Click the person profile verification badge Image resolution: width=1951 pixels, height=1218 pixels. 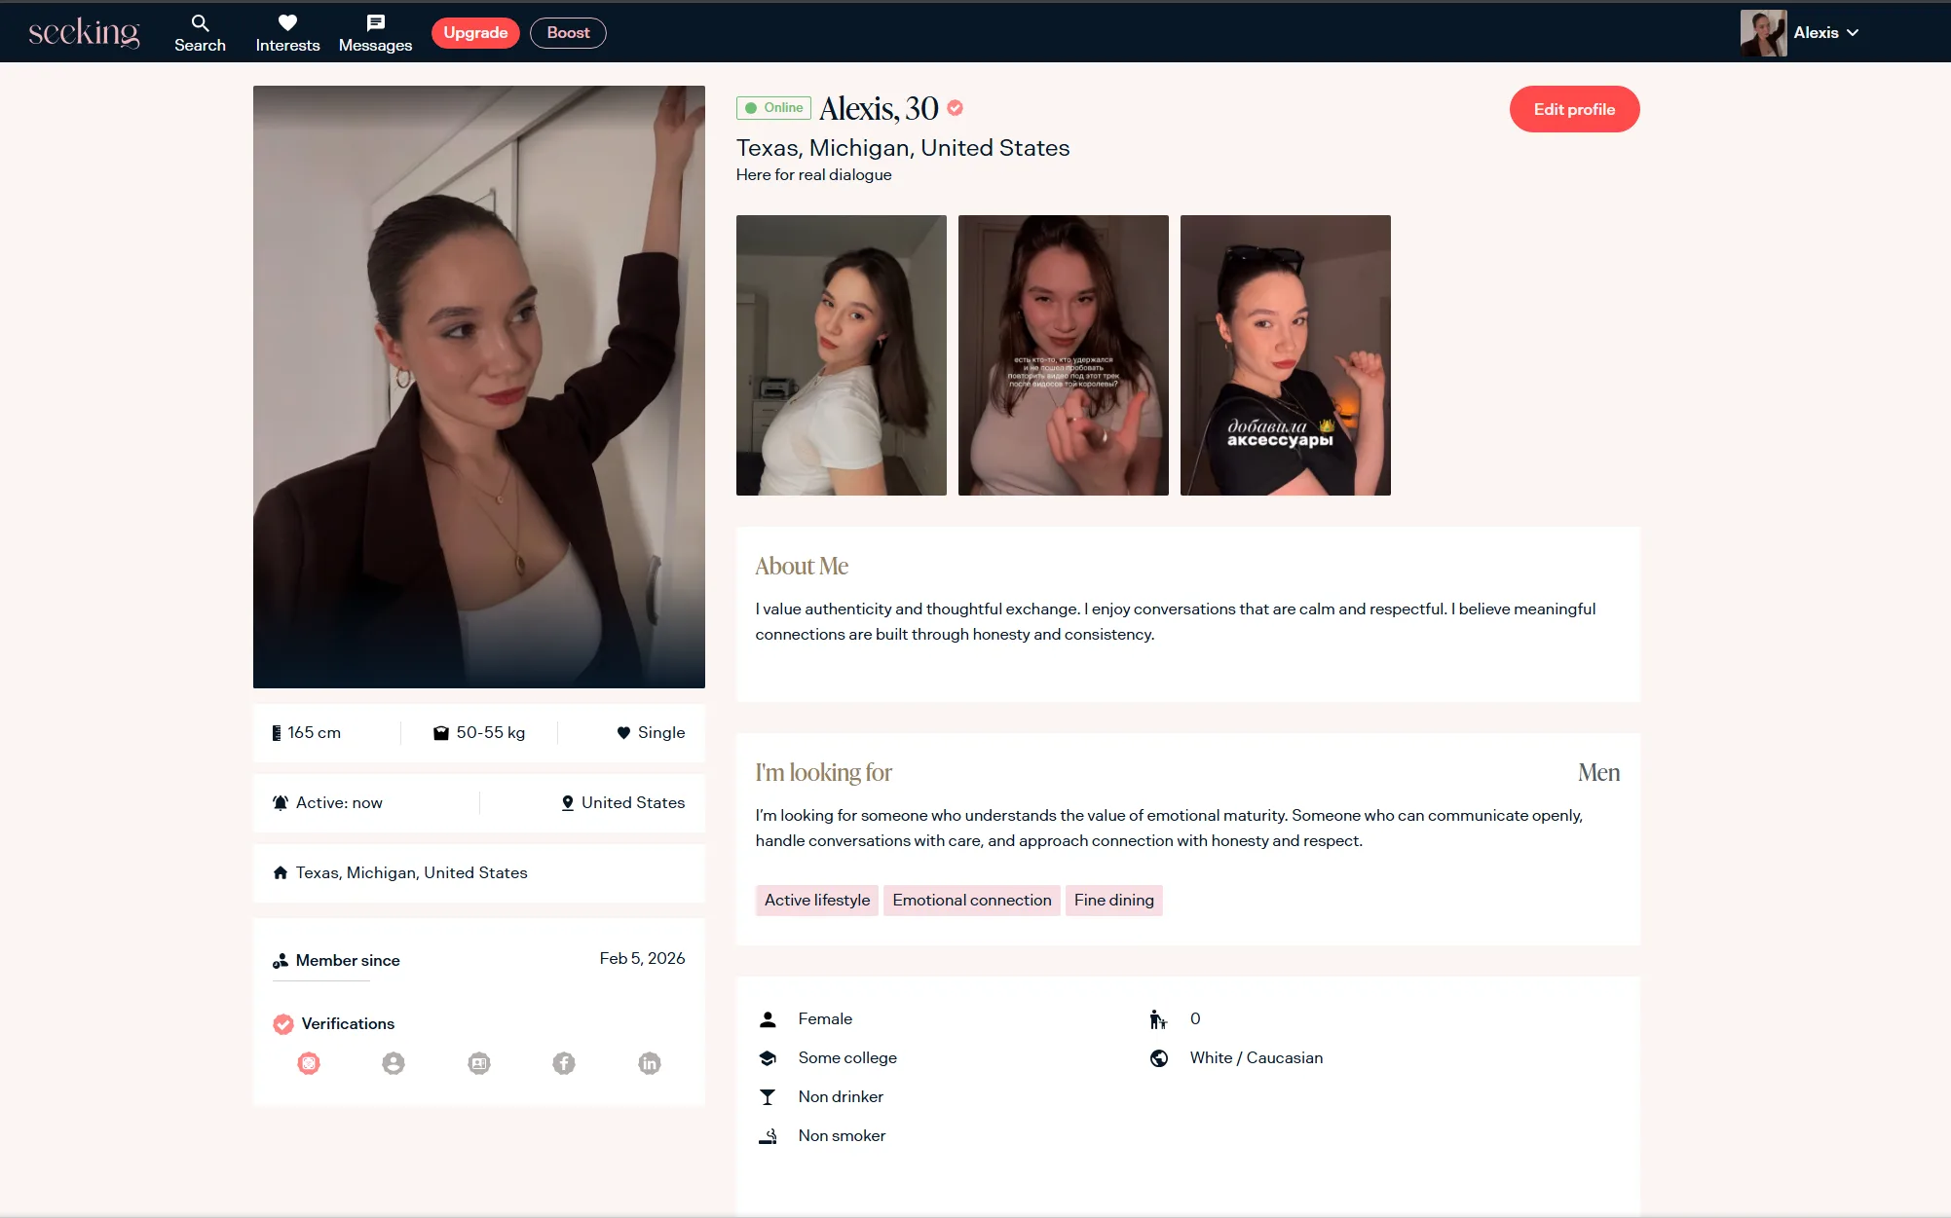pos(394,1063)
